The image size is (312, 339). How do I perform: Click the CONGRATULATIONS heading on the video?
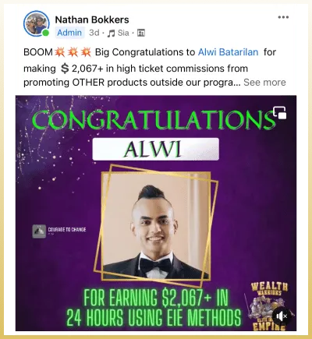click(154, 120)
